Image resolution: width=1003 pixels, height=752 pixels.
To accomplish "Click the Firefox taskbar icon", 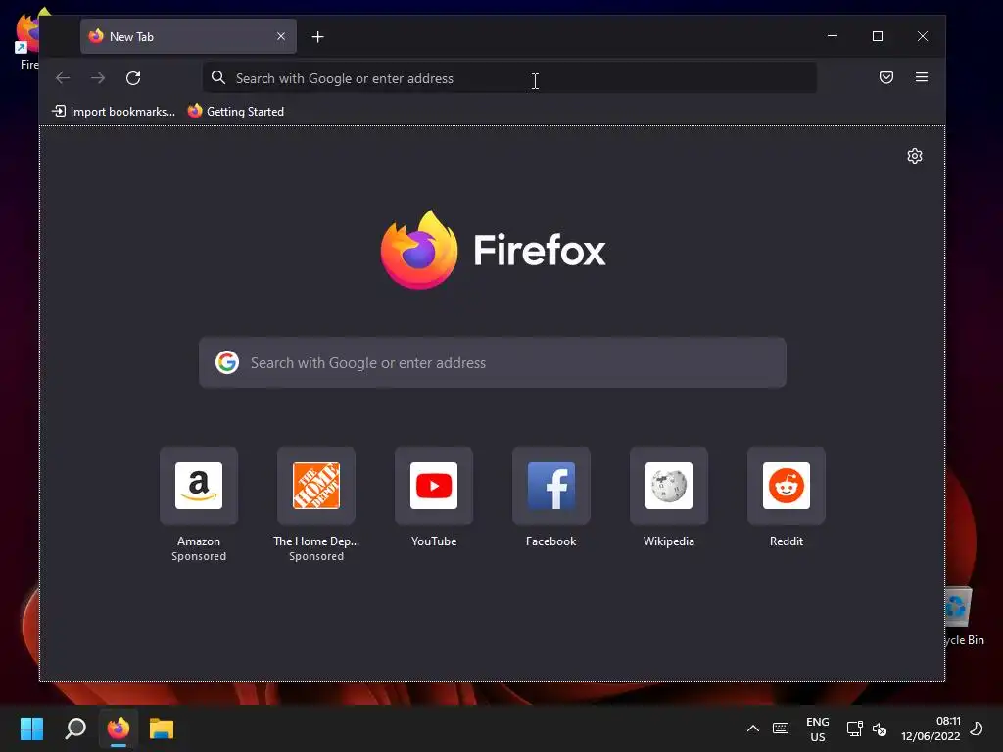I will coord(119,728).
